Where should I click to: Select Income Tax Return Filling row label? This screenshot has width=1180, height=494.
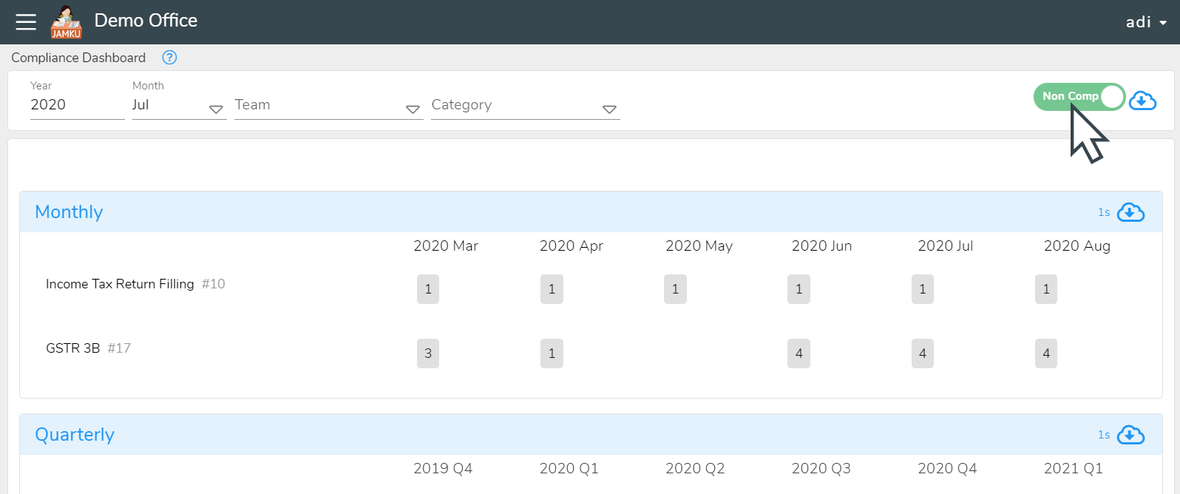pyautogui.click(x=120, y=284)
